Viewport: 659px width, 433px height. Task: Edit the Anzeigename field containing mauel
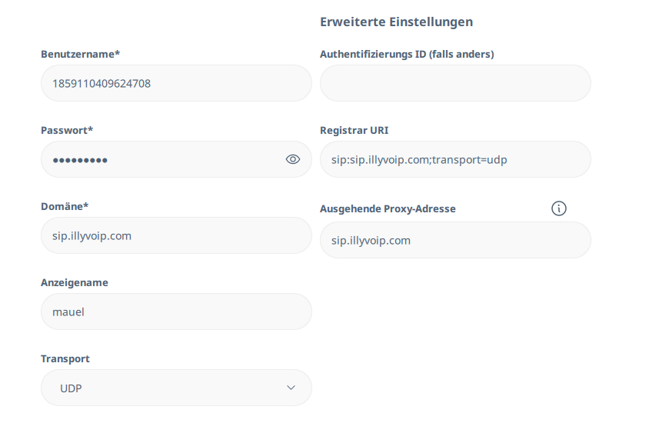176,311
